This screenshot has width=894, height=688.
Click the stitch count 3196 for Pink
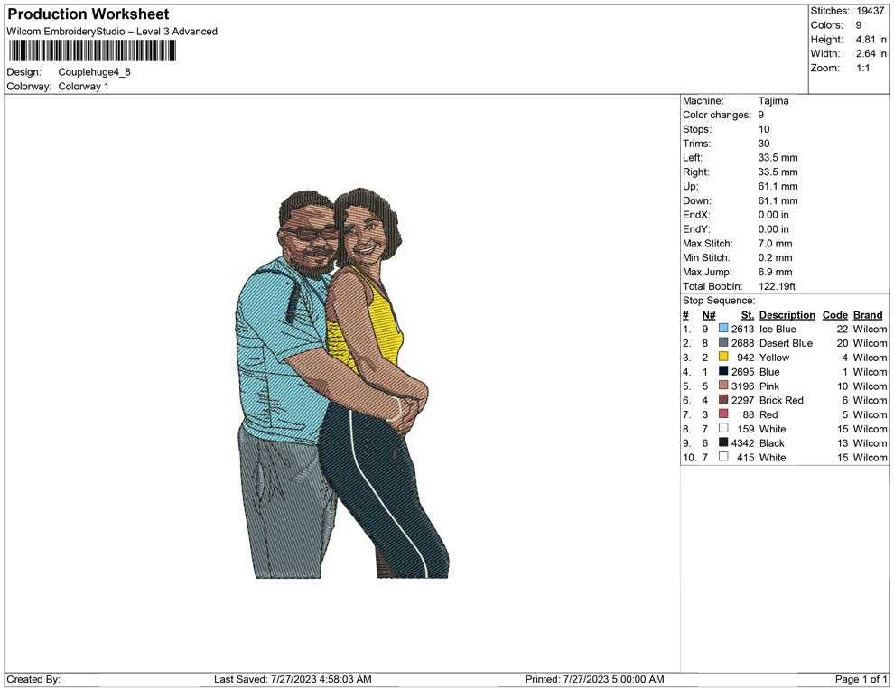click(742, 386)
